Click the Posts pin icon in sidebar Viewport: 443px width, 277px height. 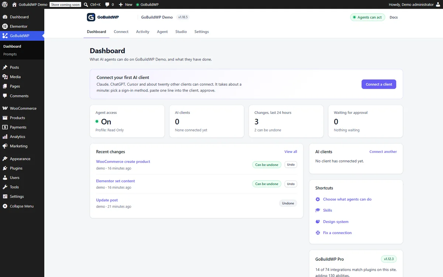[x=5, y=67]
